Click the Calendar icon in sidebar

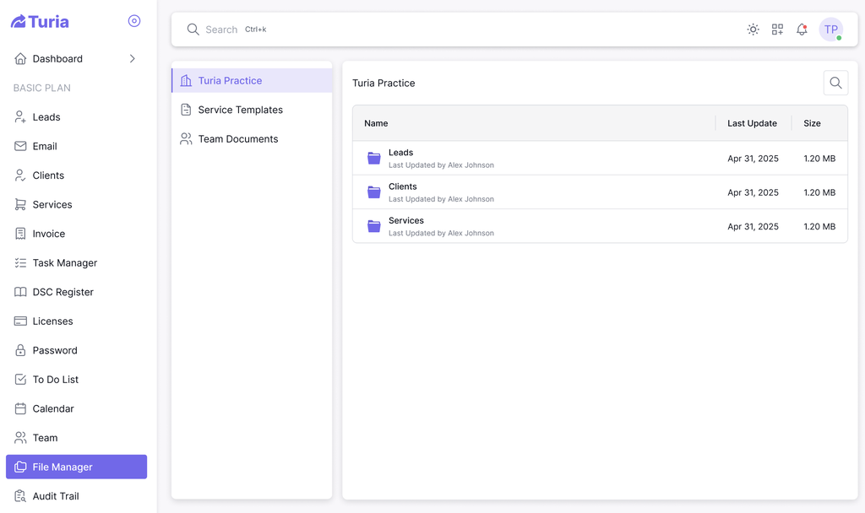20,409
